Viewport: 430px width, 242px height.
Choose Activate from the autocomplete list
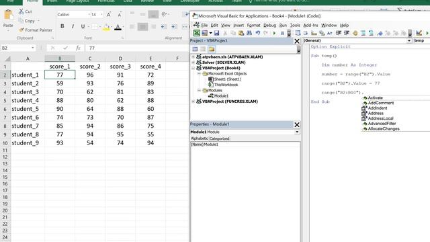(375, 97)
